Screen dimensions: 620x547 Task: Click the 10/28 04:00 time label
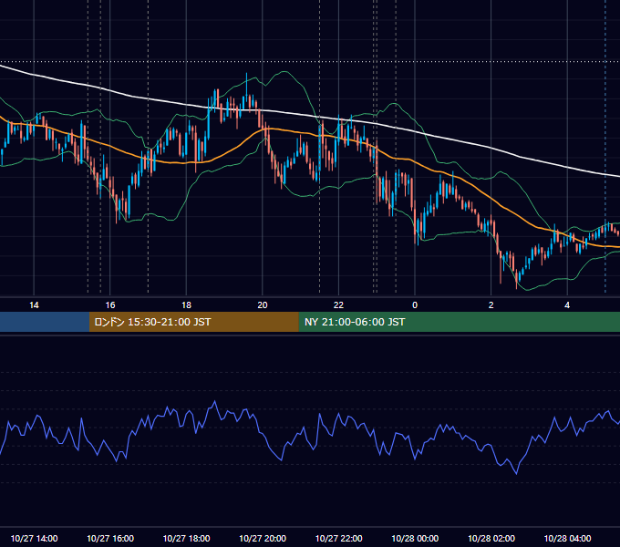click(567, 538)
